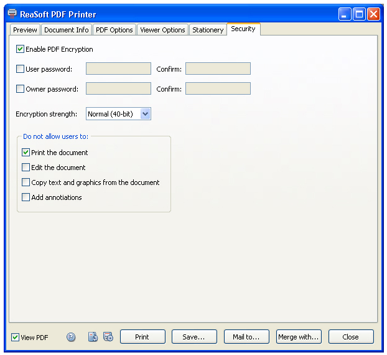Image resolution: width=387 pixels, height=355 pixels.
Task: Go to the PDF Options tab
Action: (114, 30)
